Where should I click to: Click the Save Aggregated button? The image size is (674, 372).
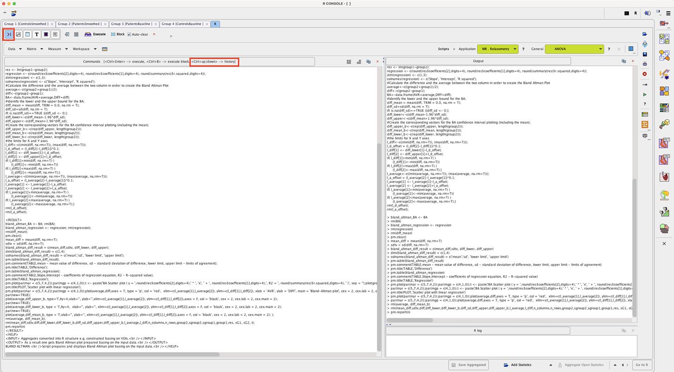click(469, 365)
